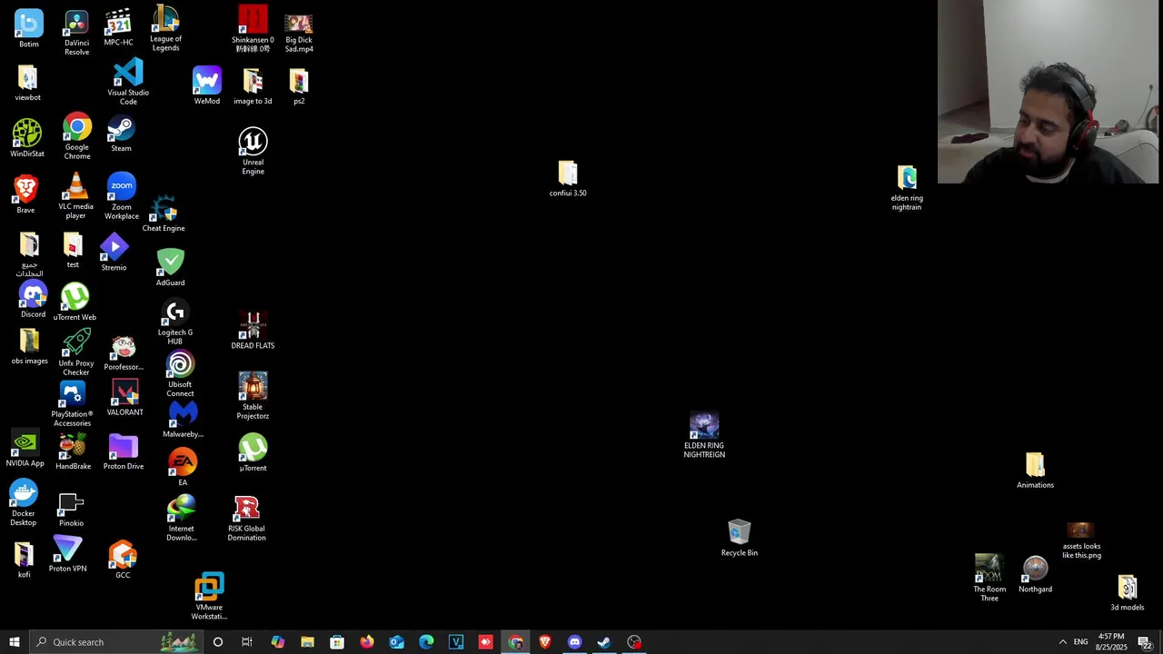Select 'assets looks like this.png' thumbnail
This screenshot has height=654, width=1163.
pyautogui.click(x=1081, y=540)
